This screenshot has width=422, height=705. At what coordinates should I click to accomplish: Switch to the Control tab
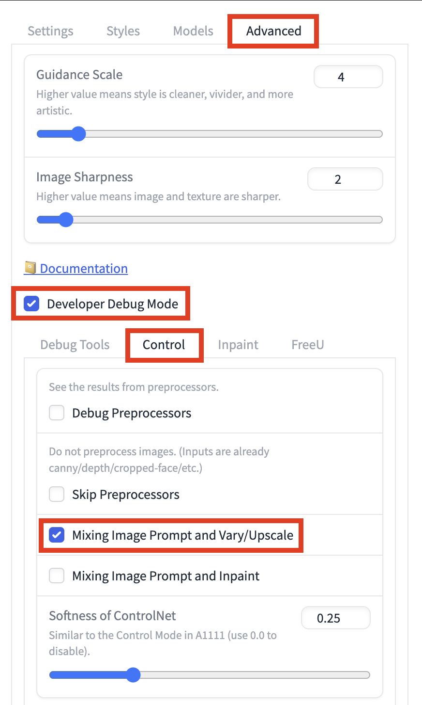click(164, 345)
